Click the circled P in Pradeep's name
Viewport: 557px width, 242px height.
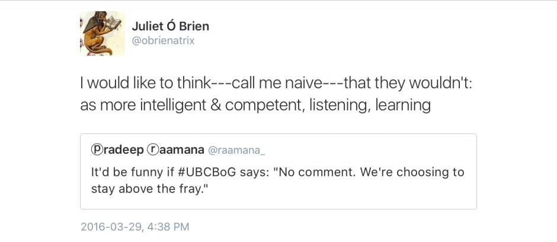tap(97, 150)
